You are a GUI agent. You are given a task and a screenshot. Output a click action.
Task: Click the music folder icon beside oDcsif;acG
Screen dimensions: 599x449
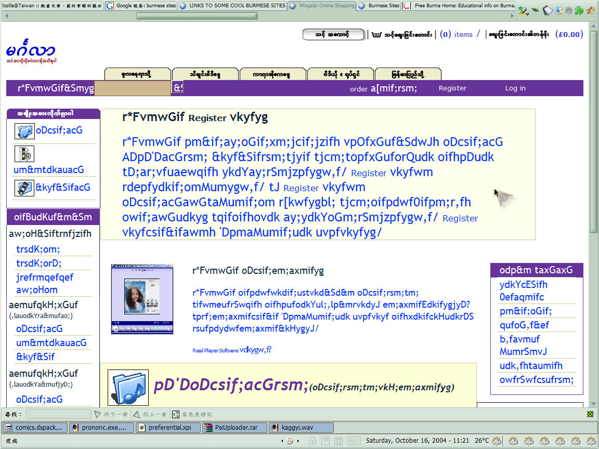tap(24, 131)
